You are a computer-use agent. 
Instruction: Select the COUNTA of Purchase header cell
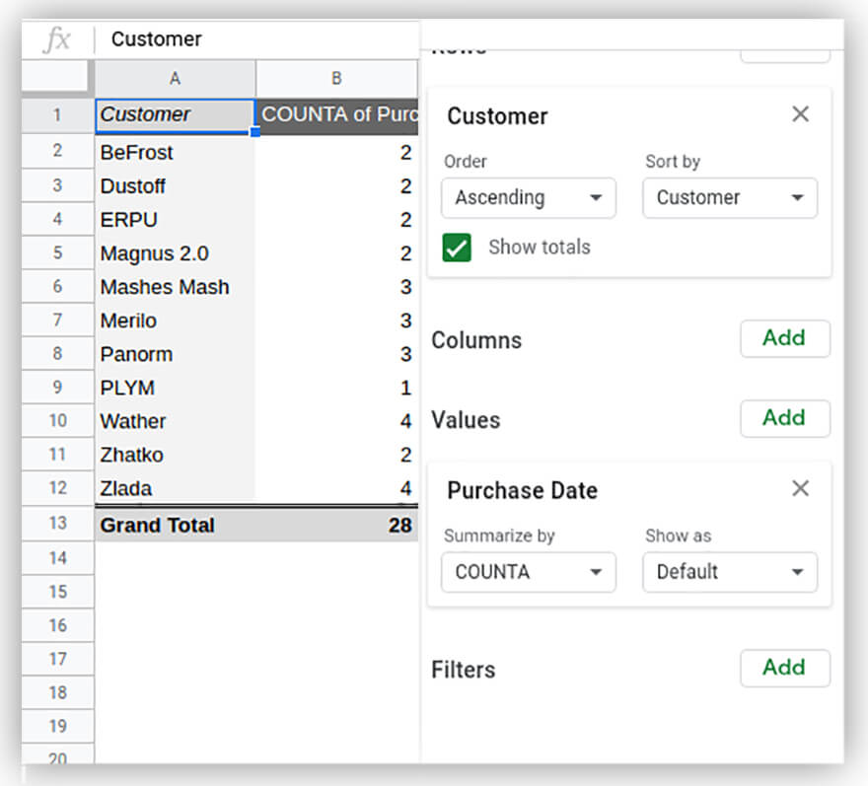[x=336, y=114]
